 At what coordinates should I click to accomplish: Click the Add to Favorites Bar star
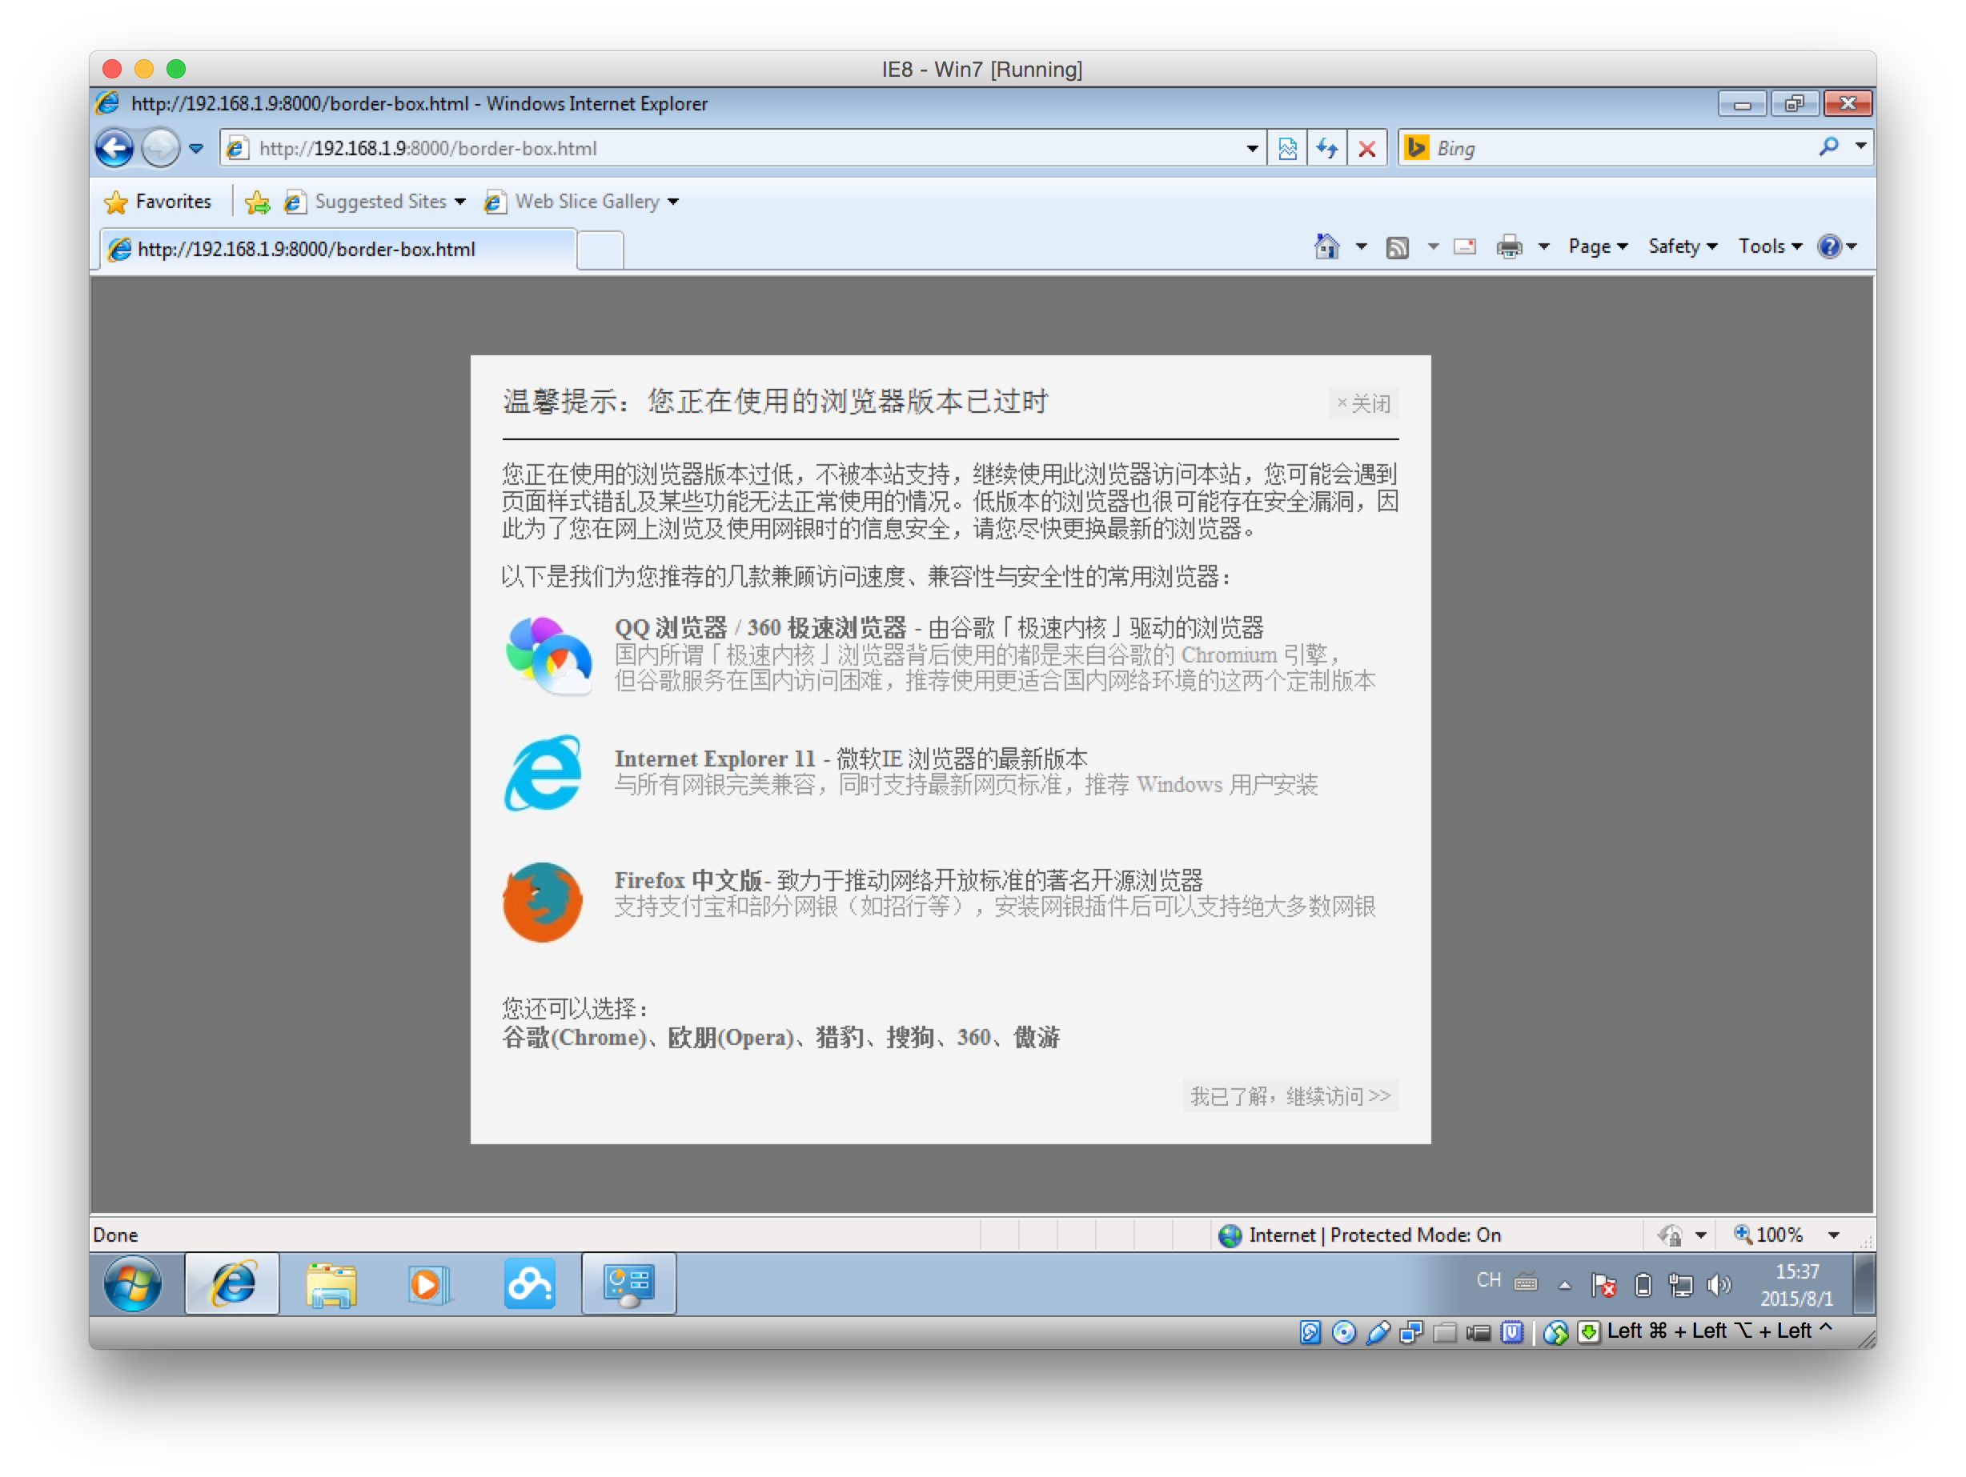point(258,202)
